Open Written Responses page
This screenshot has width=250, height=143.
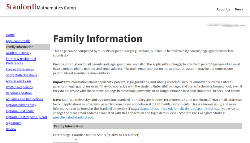[x=19, y=87]
